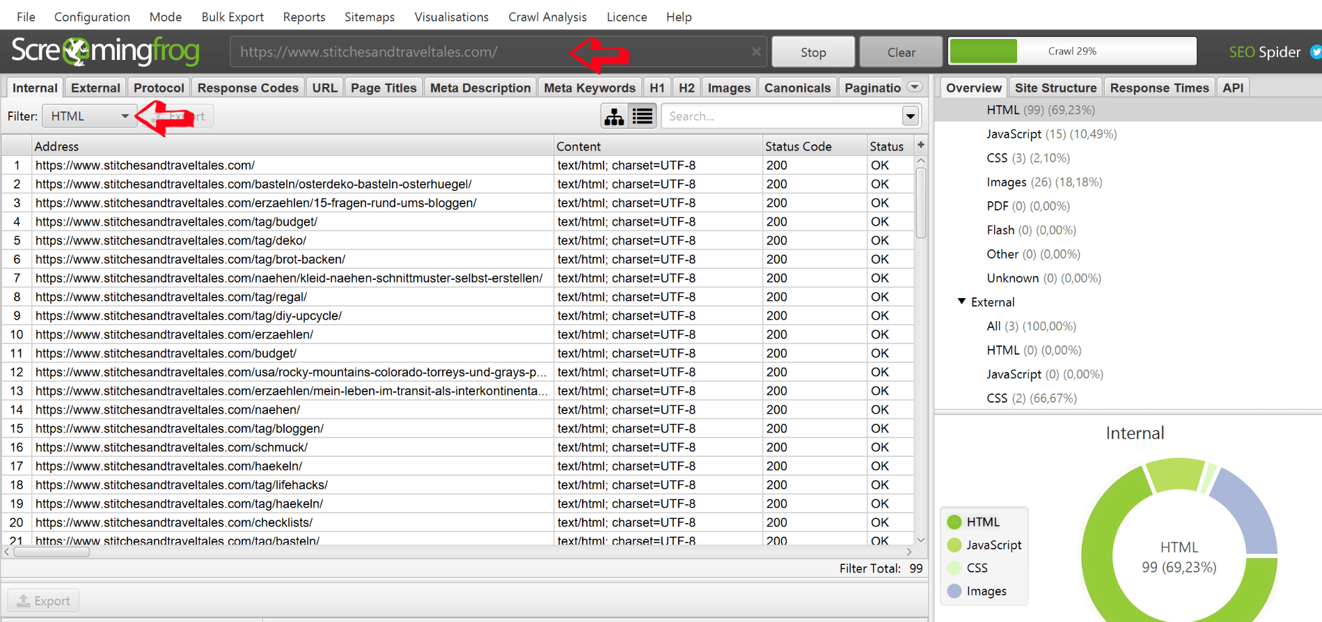Switch to list view icon
Image resolution: width=1322 pixels, height=622 pixels.
click(x=643, y=116)
